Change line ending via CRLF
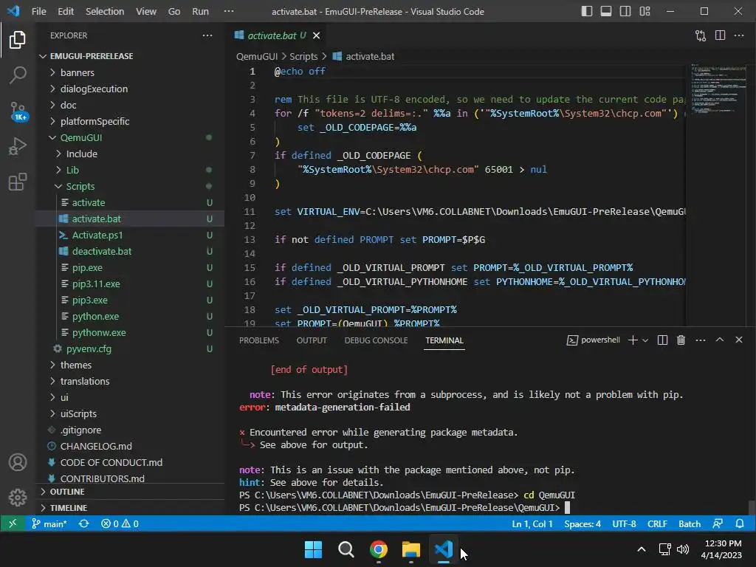This screenshot has height=567, width=756. coord(657,523)
